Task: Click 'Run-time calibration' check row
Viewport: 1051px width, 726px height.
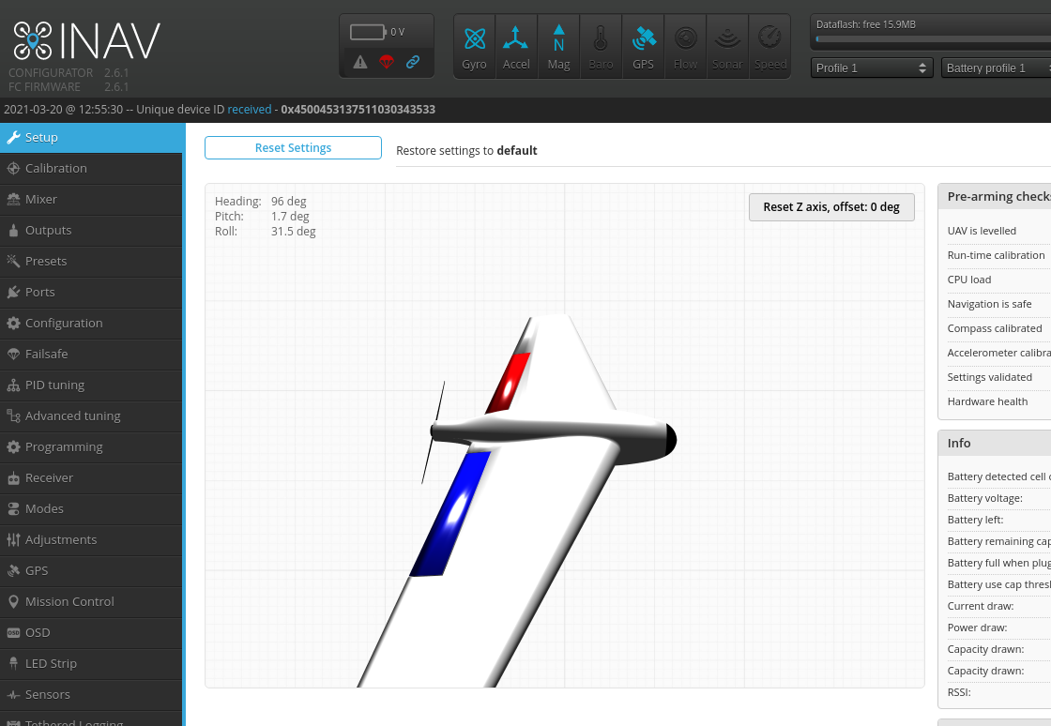Action: [998, 255]
